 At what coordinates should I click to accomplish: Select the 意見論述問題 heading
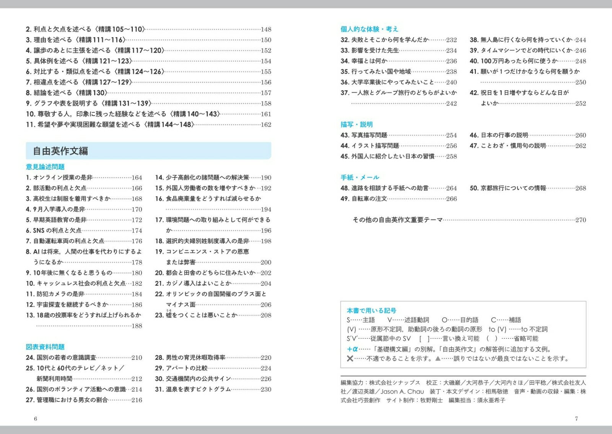click(45, 167)
